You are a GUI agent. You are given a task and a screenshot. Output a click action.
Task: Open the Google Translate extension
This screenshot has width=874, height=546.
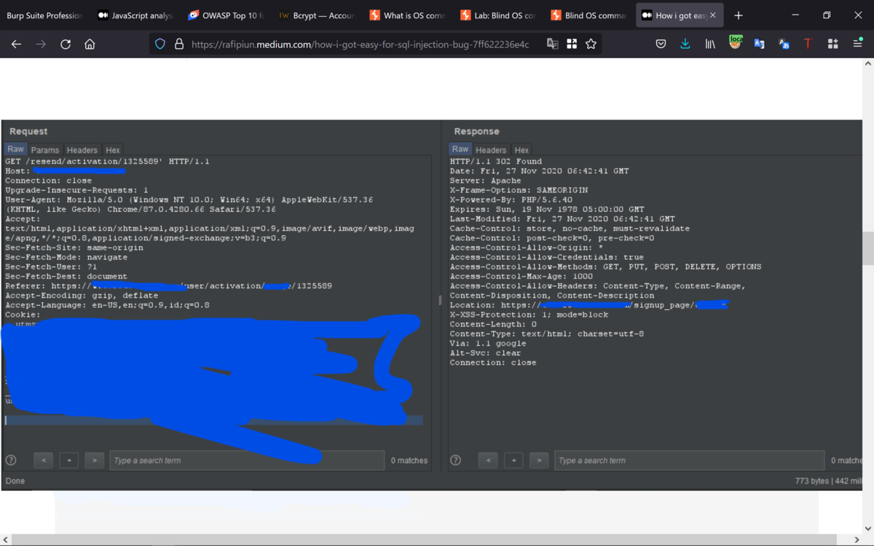pos(760,44)
